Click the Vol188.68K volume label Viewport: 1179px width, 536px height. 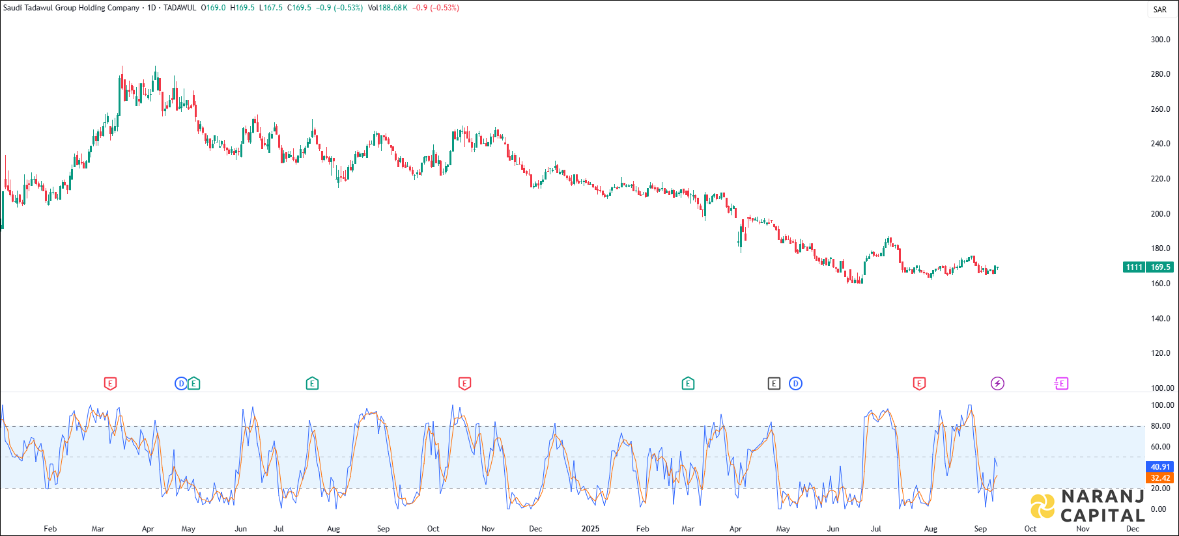[388, 8]
